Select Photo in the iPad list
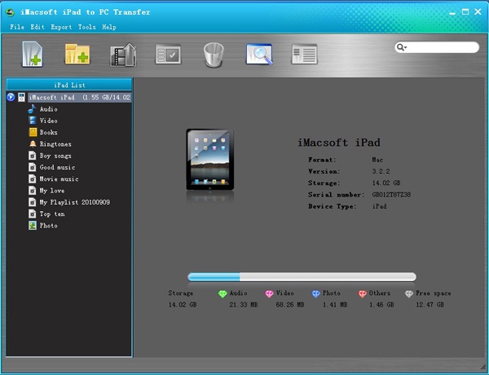 click(x=48, y=226)
